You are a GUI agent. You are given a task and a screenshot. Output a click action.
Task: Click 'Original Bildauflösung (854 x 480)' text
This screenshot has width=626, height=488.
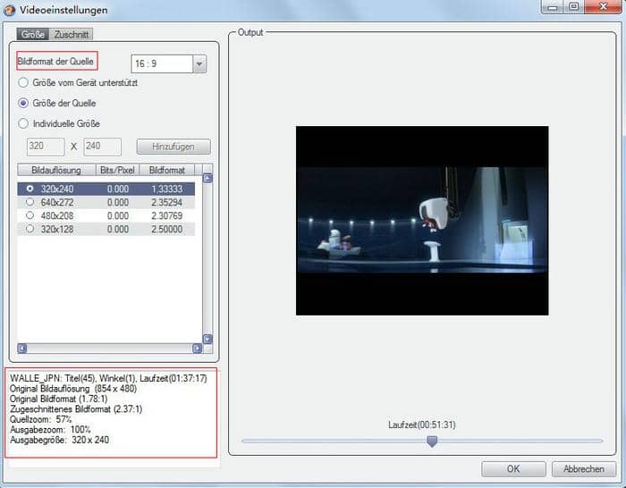(73, 388)
